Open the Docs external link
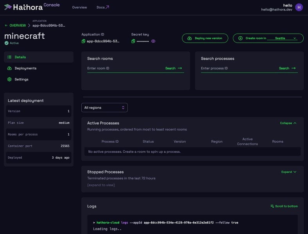Image resolution: width=308 pixels, height=234 pixels. (103, 7)
